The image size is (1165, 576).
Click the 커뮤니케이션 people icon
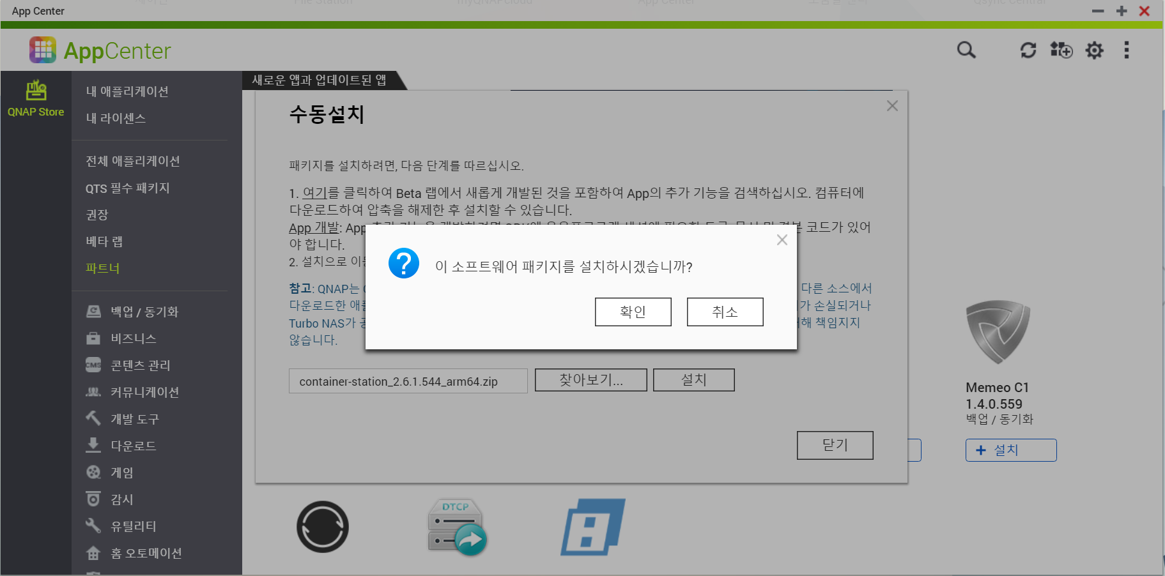point(93,392)
